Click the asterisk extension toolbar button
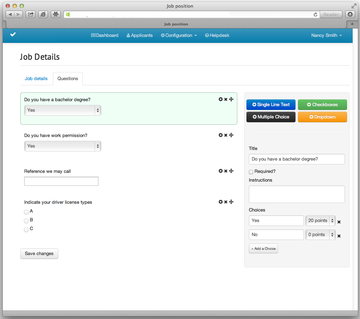This screenshot has width=360, height=319. [x=56, y=14]
